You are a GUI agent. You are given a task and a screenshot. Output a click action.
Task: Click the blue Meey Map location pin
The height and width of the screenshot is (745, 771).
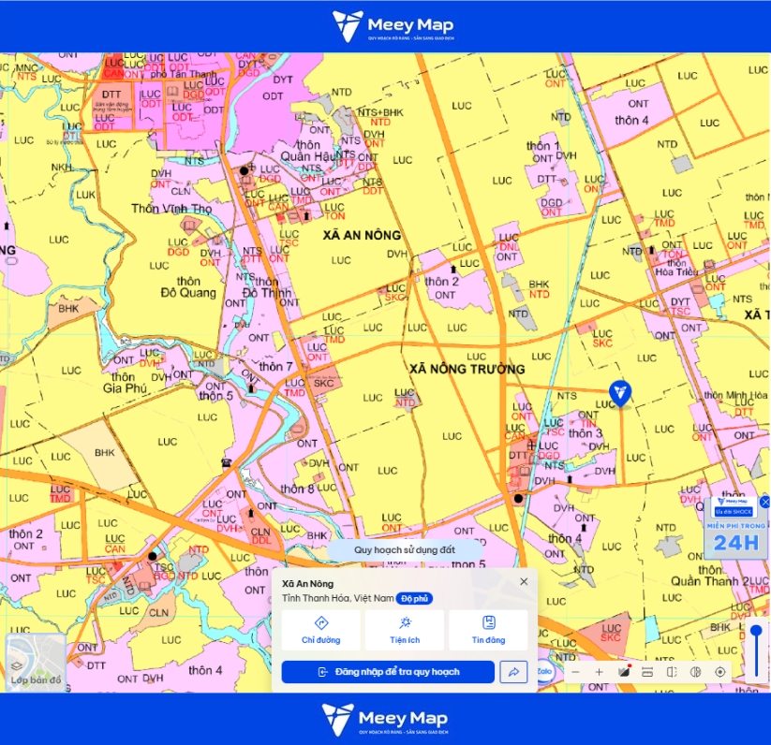(620, 394)
